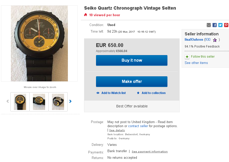The image size is (229, 162).
Task: Share listing on Twitter
Action: (220, 25)
